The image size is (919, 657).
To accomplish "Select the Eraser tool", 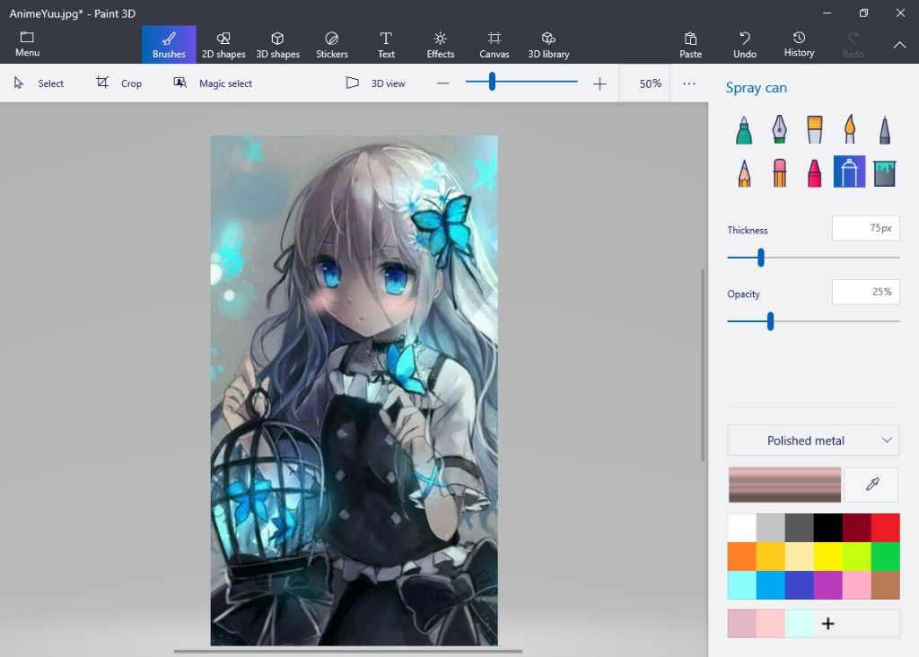I will [x=779, y=173].
